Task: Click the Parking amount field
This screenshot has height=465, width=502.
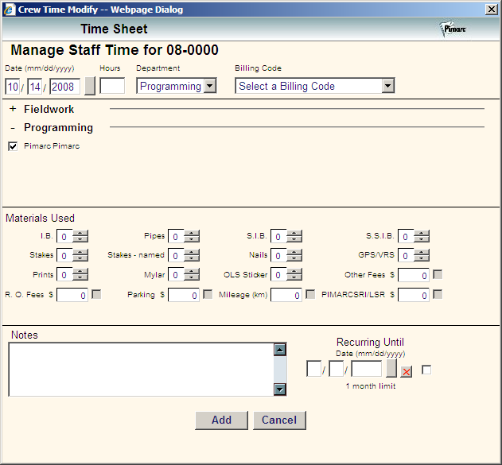Action: [x=184, y=295]
